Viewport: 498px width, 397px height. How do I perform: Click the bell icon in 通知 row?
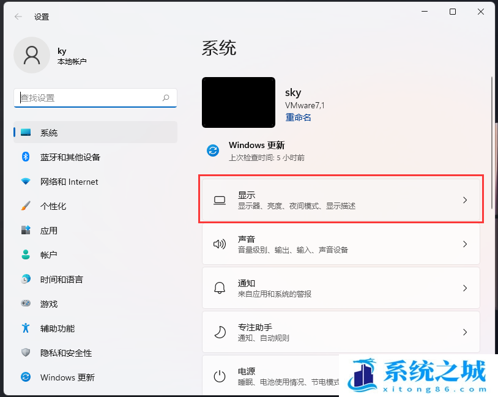coord(220,288)
